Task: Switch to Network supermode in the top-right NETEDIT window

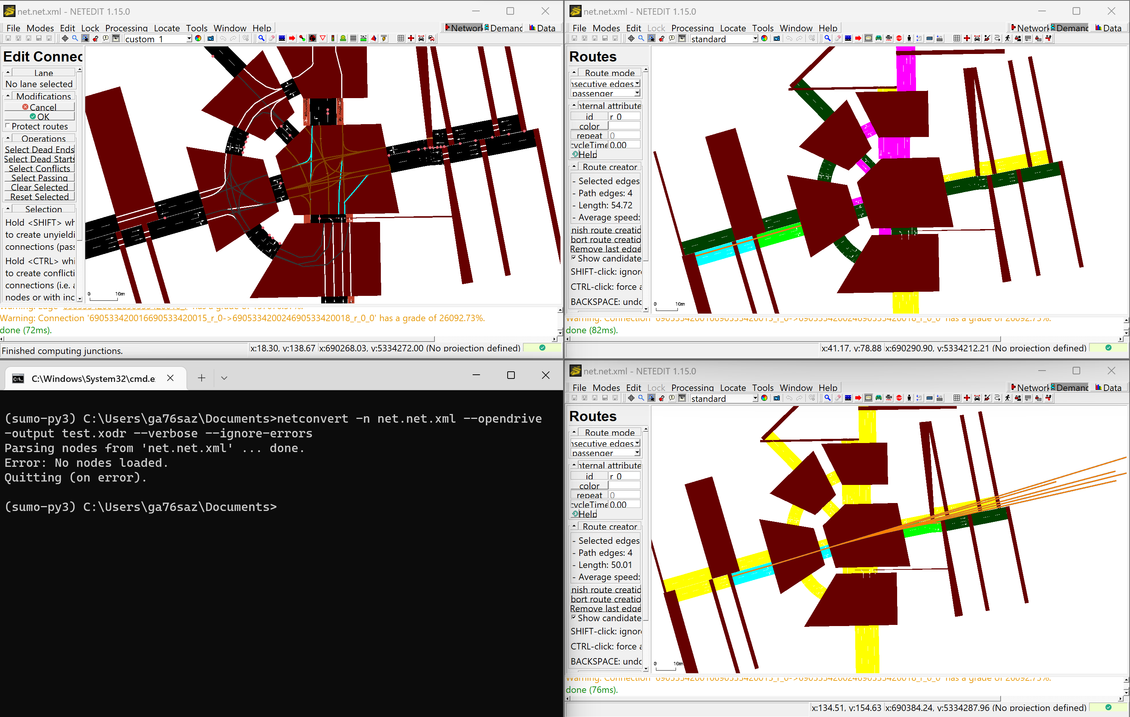Action: click(x=1030, y=28)
